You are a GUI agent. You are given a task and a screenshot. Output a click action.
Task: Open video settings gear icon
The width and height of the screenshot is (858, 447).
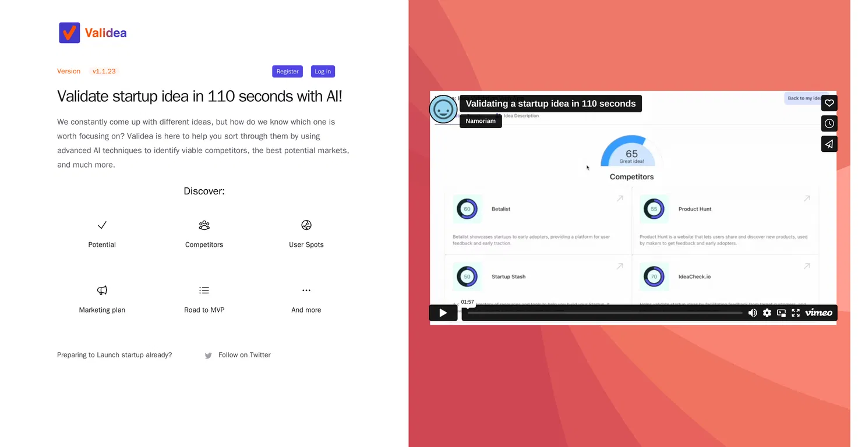(767, 313)
